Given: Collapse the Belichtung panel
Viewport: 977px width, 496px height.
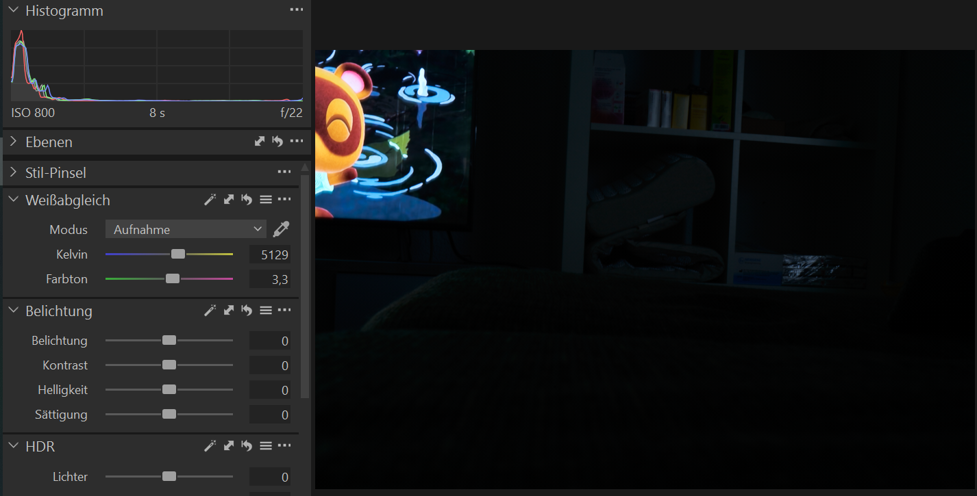Looking at the screenshot, I should coord(13,311).
